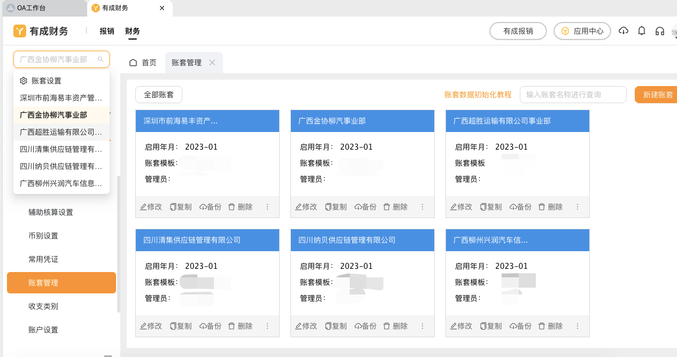Image resolution: width=677 pixels, height=357 pixels.
Task: Open notifications via the bell icon
Action: [641, 31]
